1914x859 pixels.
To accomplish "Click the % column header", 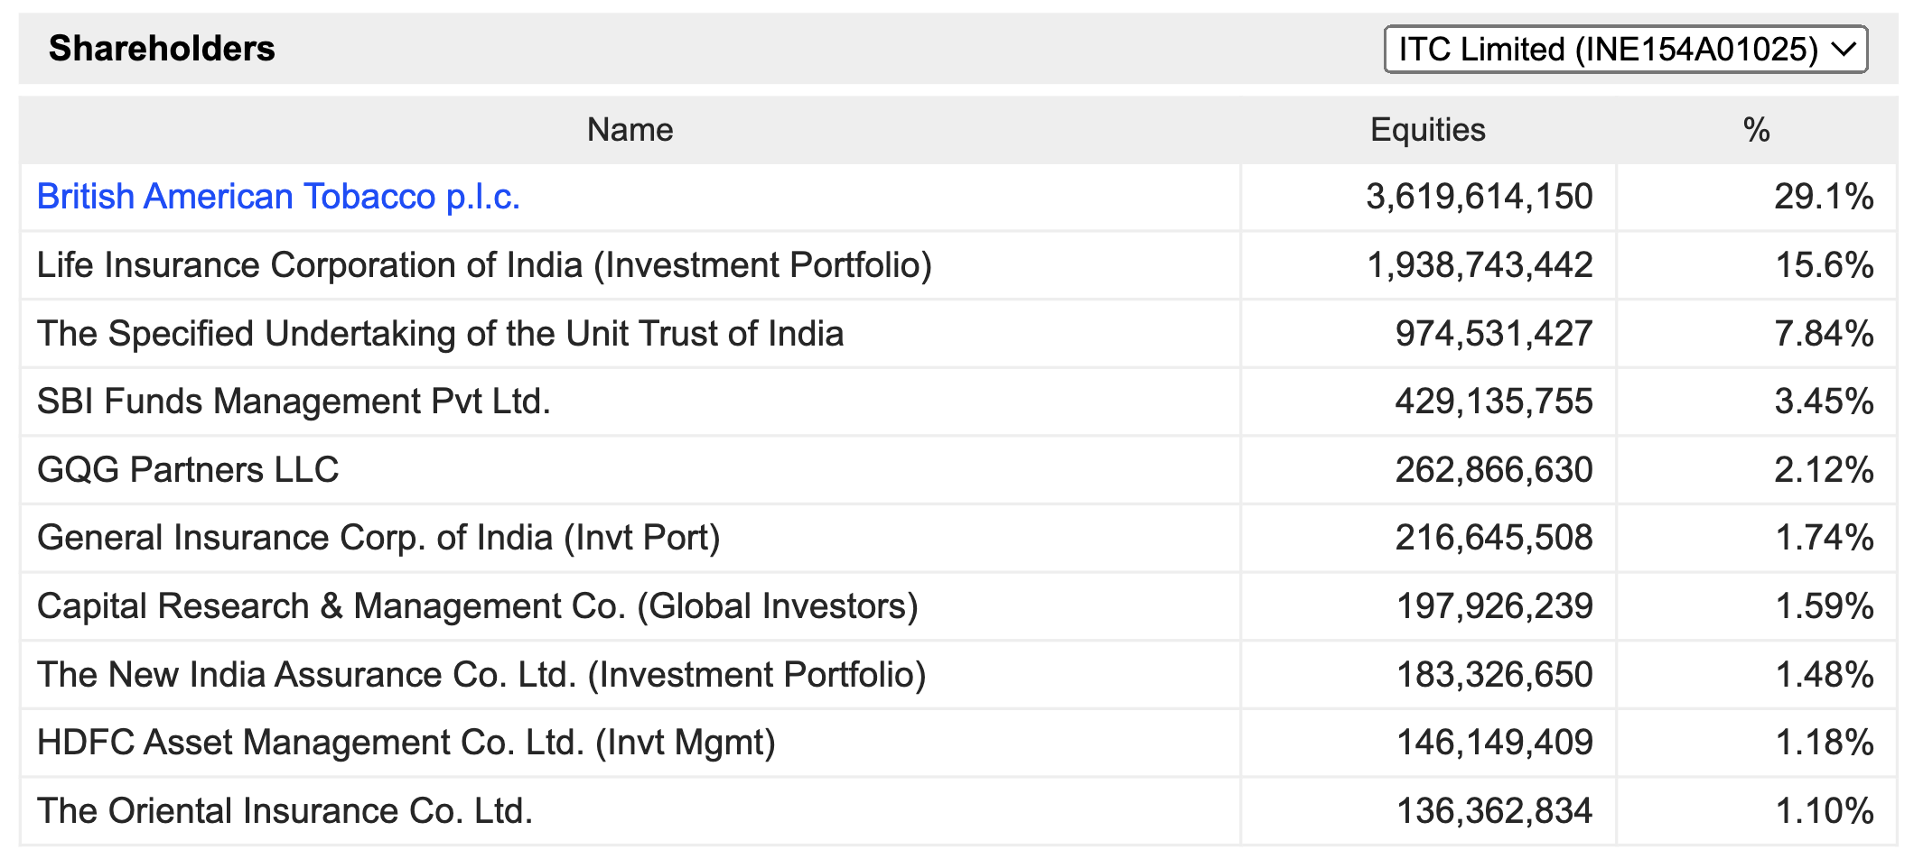I will point(1756,130).
